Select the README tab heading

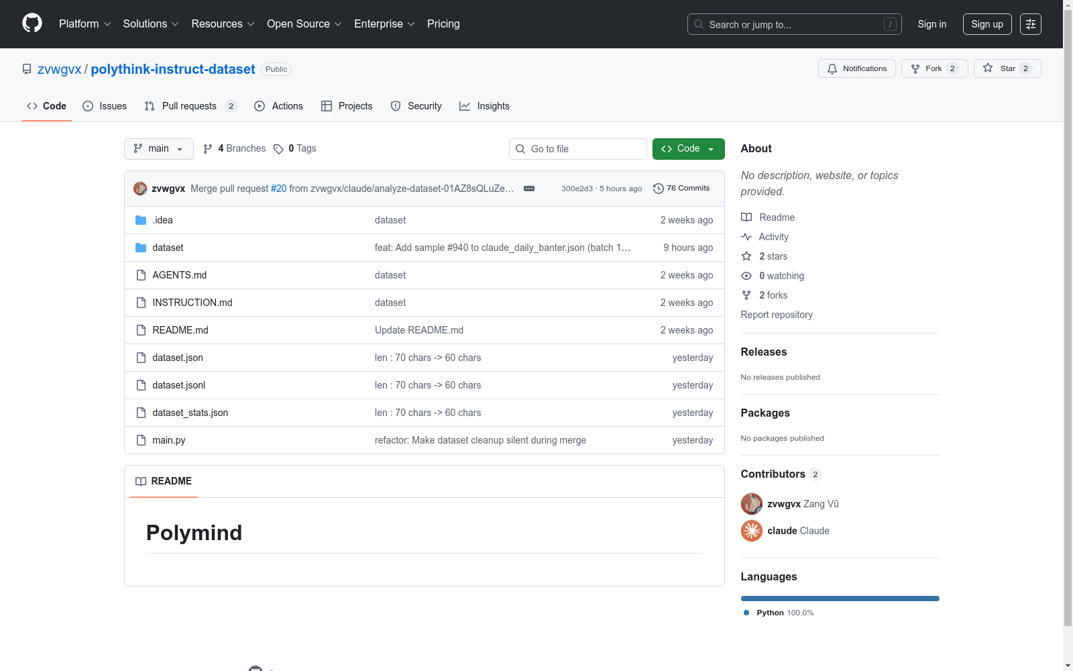click(164, 481)
